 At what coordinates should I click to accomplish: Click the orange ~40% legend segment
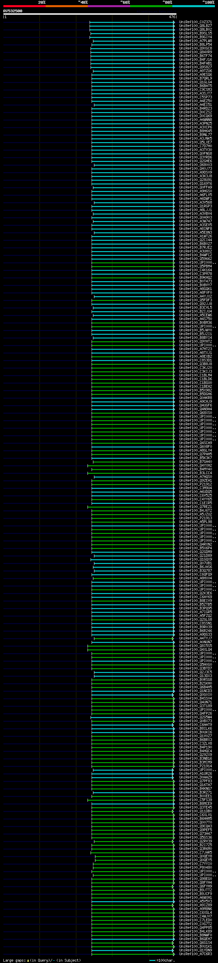[67, 6]
